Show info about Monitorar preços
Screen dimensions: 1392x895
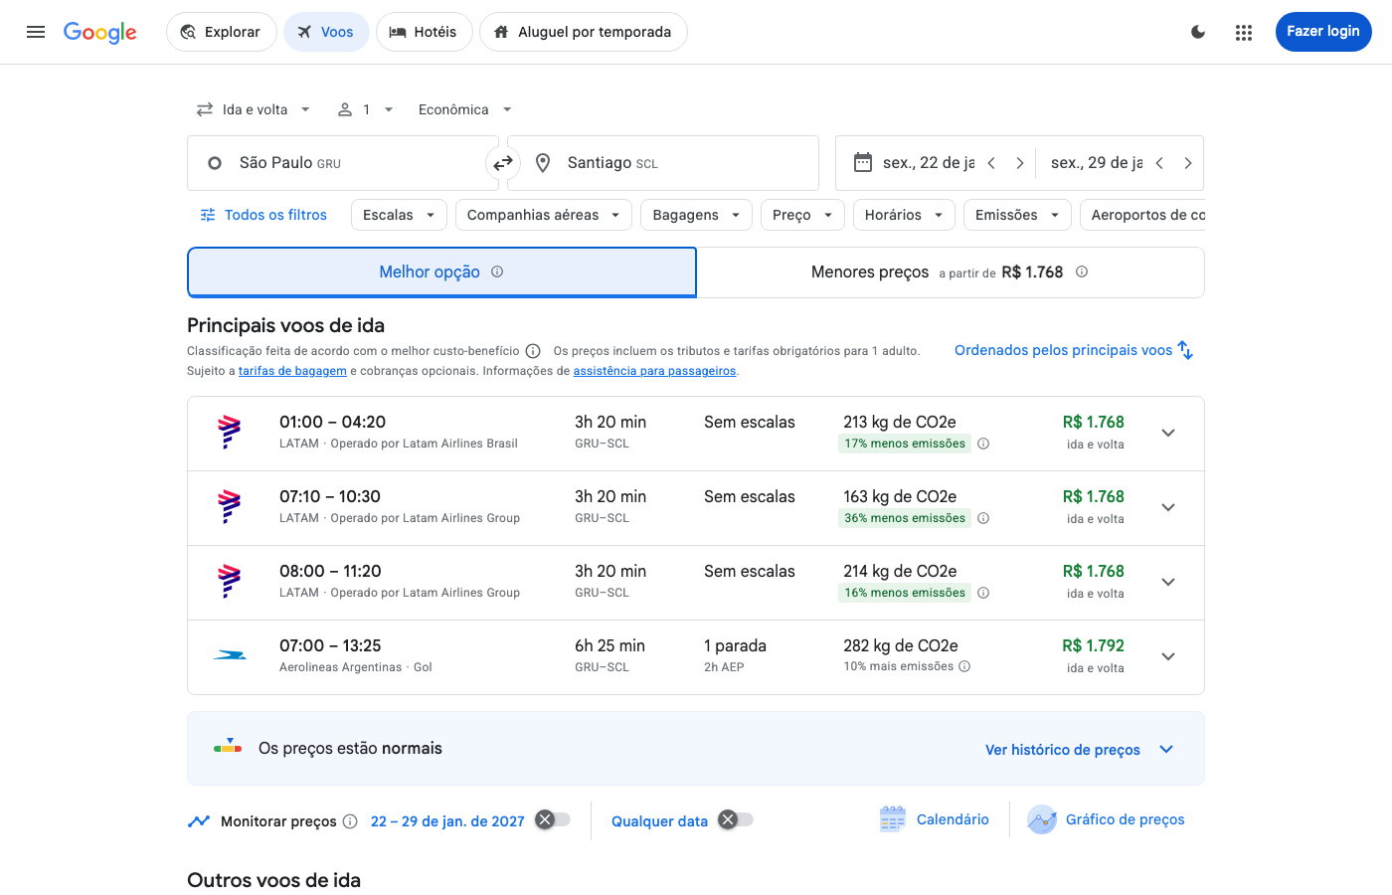(x=350, y=821)
